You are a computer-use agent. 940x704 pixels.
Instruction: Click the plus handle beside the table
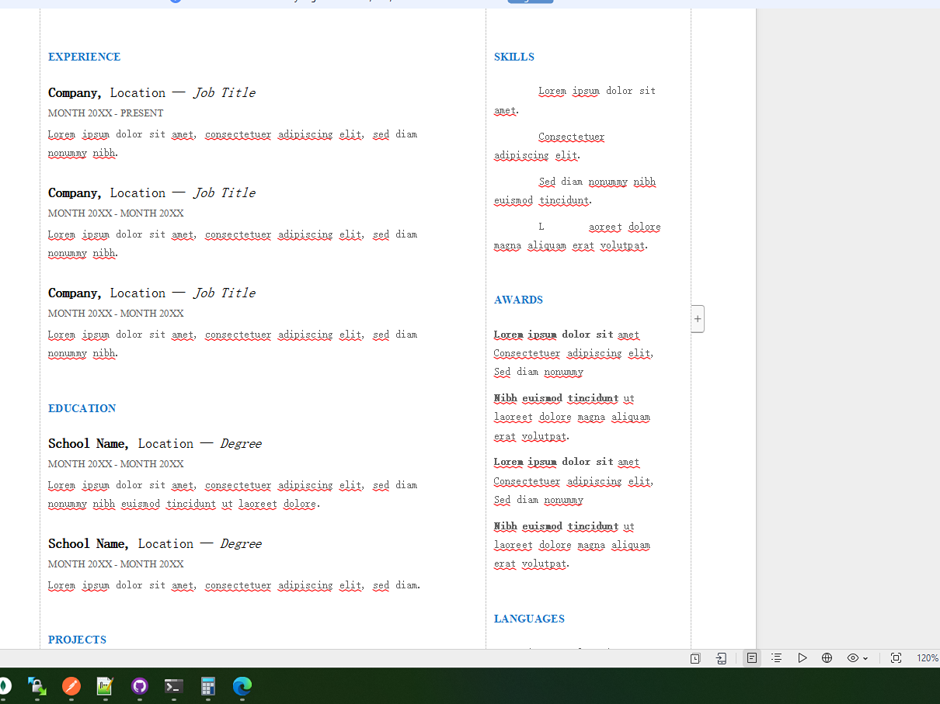(x=698, y=319)
